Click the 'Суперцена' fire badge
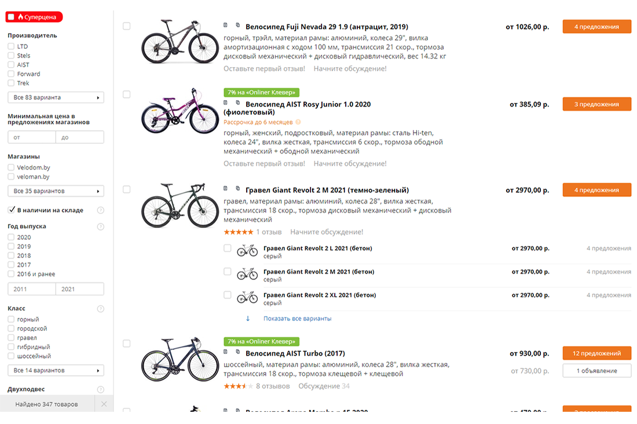The image size is (637, 424). click(x=34, y=17)
